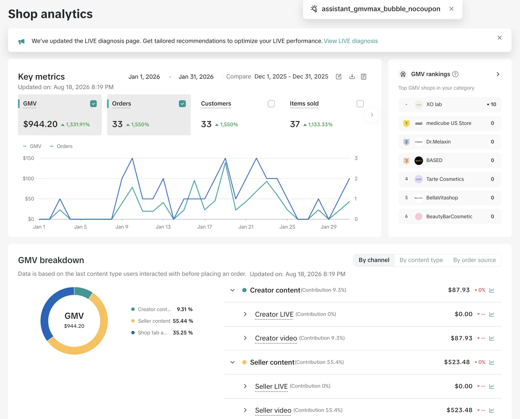Set the Jan 1, 2026 start date field
Image resolution: width=520 pixels, height=419 pixels.
point(144,77)
